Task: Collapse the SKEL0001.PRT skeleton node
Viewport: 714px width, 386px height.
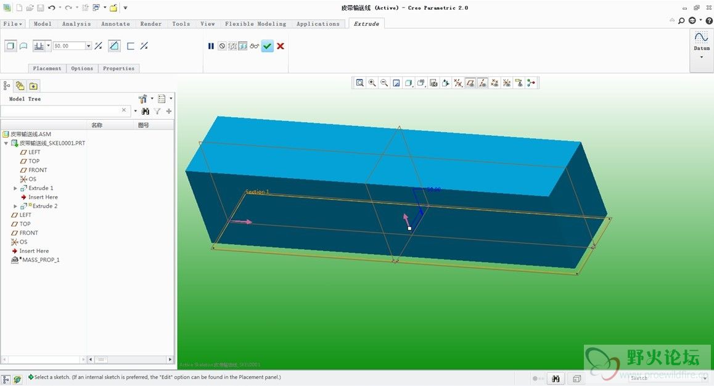Action: tap(6, 143)
